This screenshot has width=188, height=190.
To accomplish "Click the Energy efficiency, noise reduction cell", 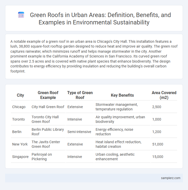I will point(122,132).
